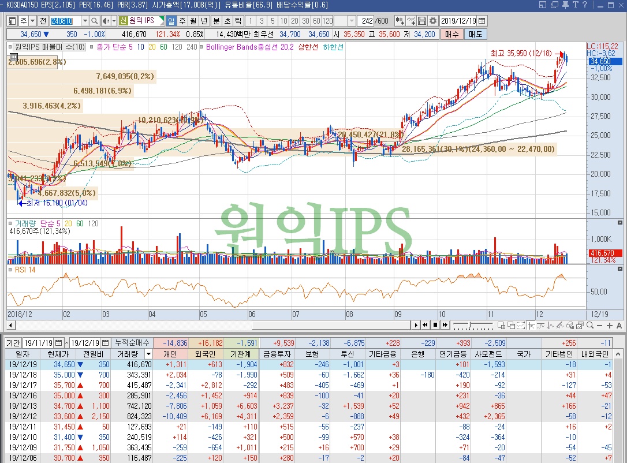Click the cascade windows icon in title bar
The image size is (627, 463).
(554, 5)
